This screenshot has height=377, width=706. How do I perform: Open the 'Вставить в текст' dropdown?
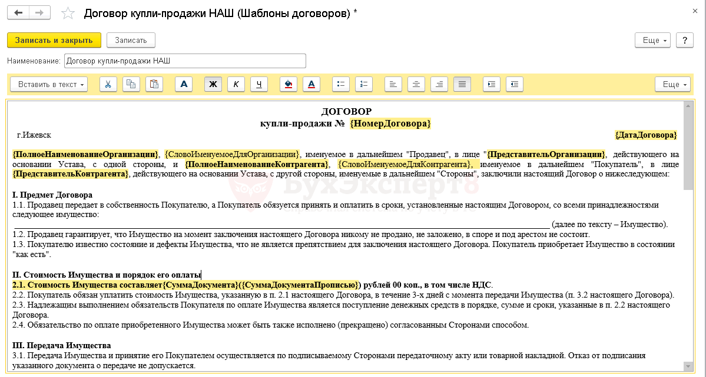[49, 84]
